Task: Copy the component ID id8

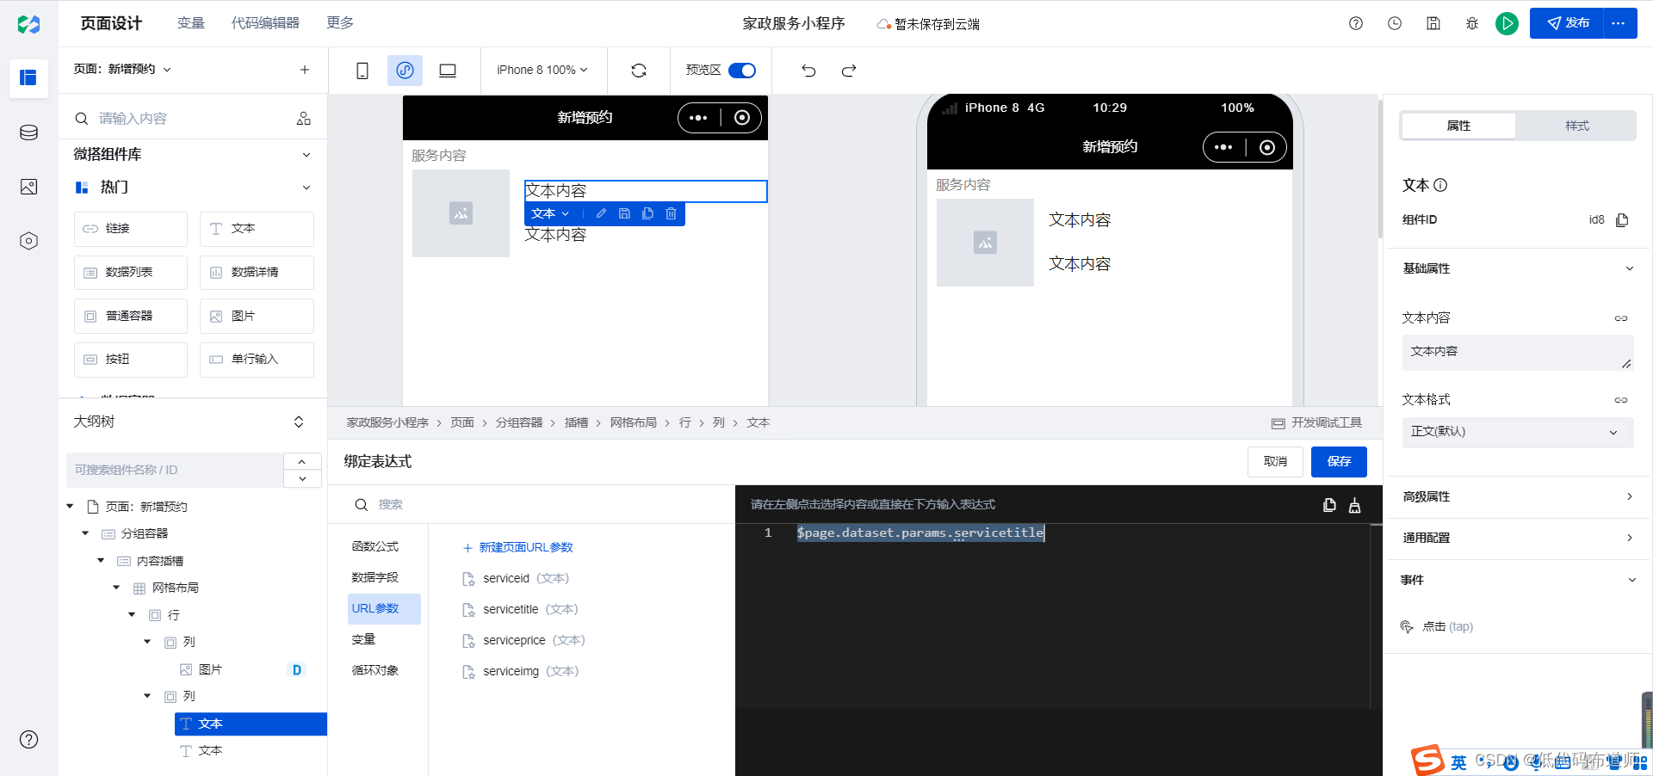Action: pyautogui.click(x=1622, y=220)
